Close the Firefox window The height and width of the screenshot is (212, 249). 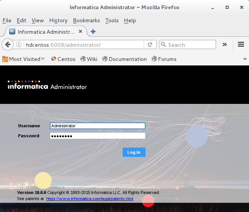(242, 7)
